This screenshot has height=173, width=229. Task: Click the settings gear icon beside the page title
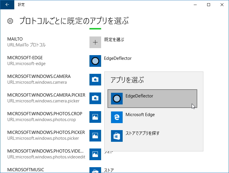(10, 21)
